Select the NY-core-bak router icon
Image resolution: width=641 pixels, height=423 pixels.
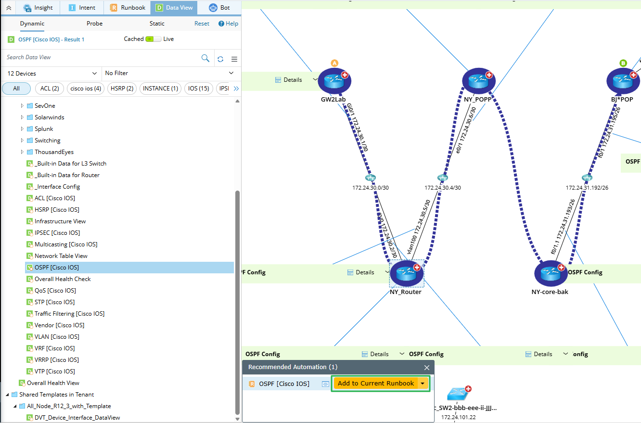tap(551, 274)
